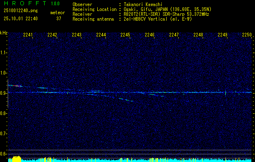The width and height of the screenshot is (255, 162).
Task: Click the 1.0 kHz axis label
Action: click(3, 73)
